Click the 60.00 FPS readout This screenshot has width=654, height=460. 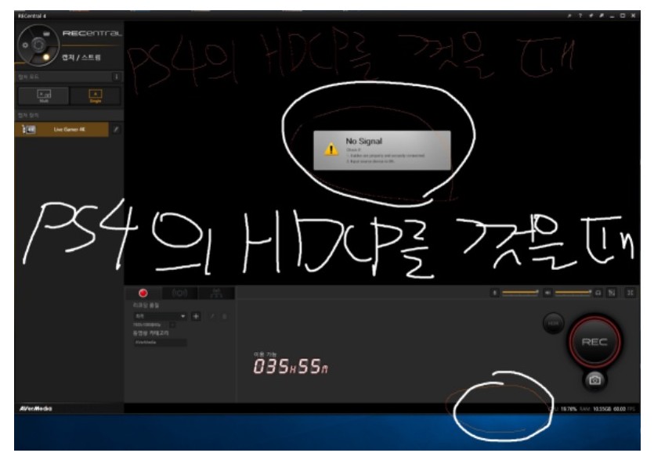click(x=624, y=408)
